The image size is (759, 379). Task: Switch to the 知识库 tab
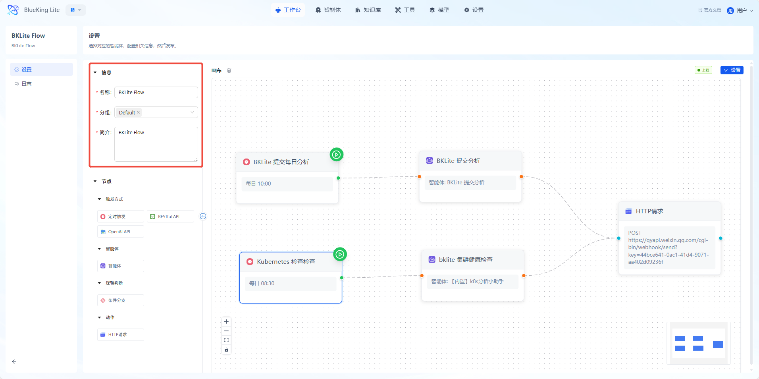[x=368, y=10]
